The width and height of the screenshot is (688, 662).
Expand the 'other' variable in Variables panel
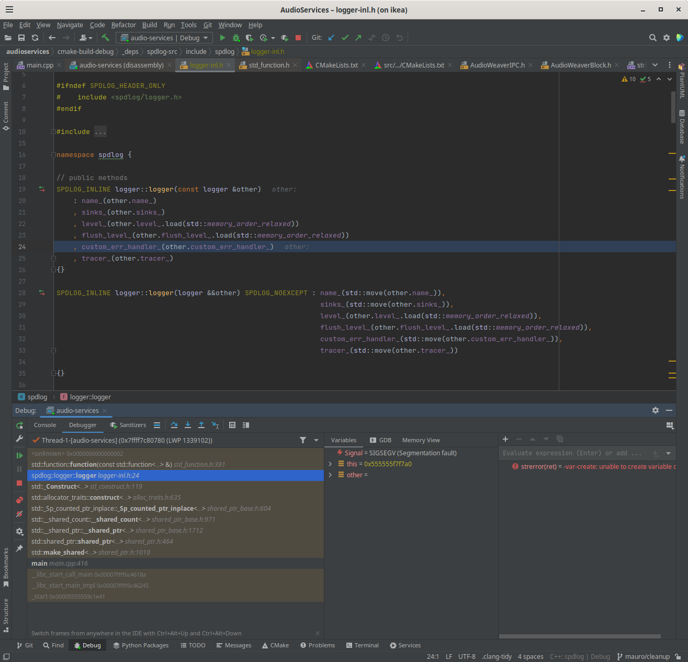pyautogui.click(x=330, y=475)
